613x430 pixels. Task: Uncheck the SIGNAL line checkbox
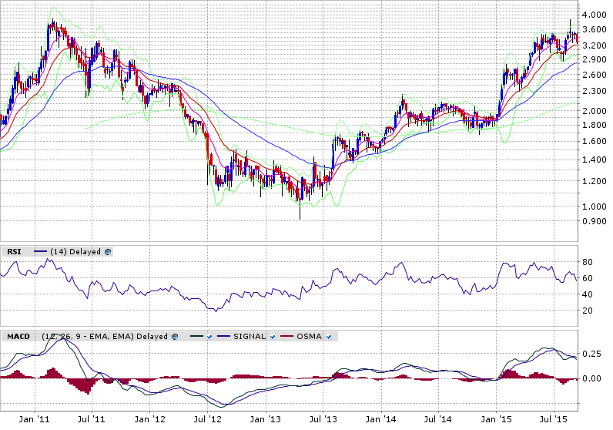[272, 337]
